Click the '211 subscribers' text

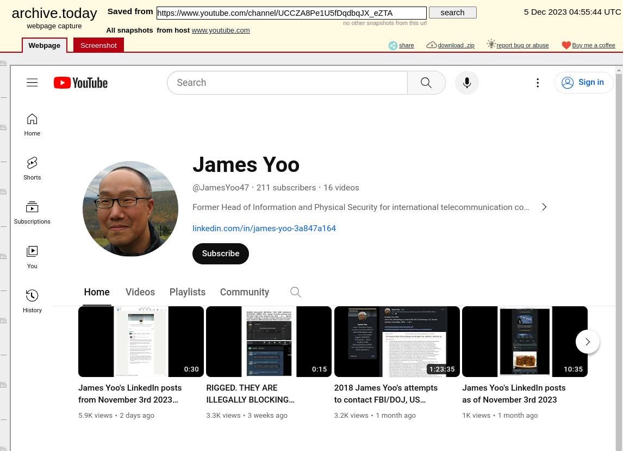286,187
